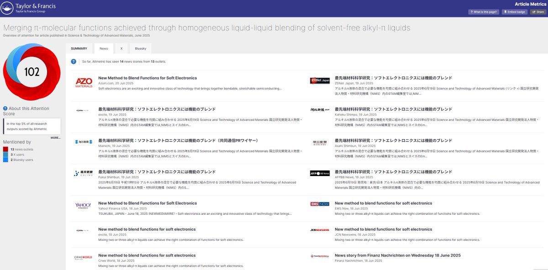Open the Finanz Nachrichten news story headline
The width and height of the screenshot is (548, 270).
point(398,255)
